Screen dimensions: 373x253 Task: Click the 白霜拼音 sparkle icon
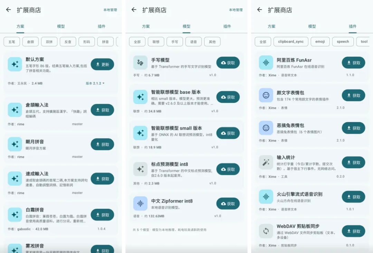(15, 215)
